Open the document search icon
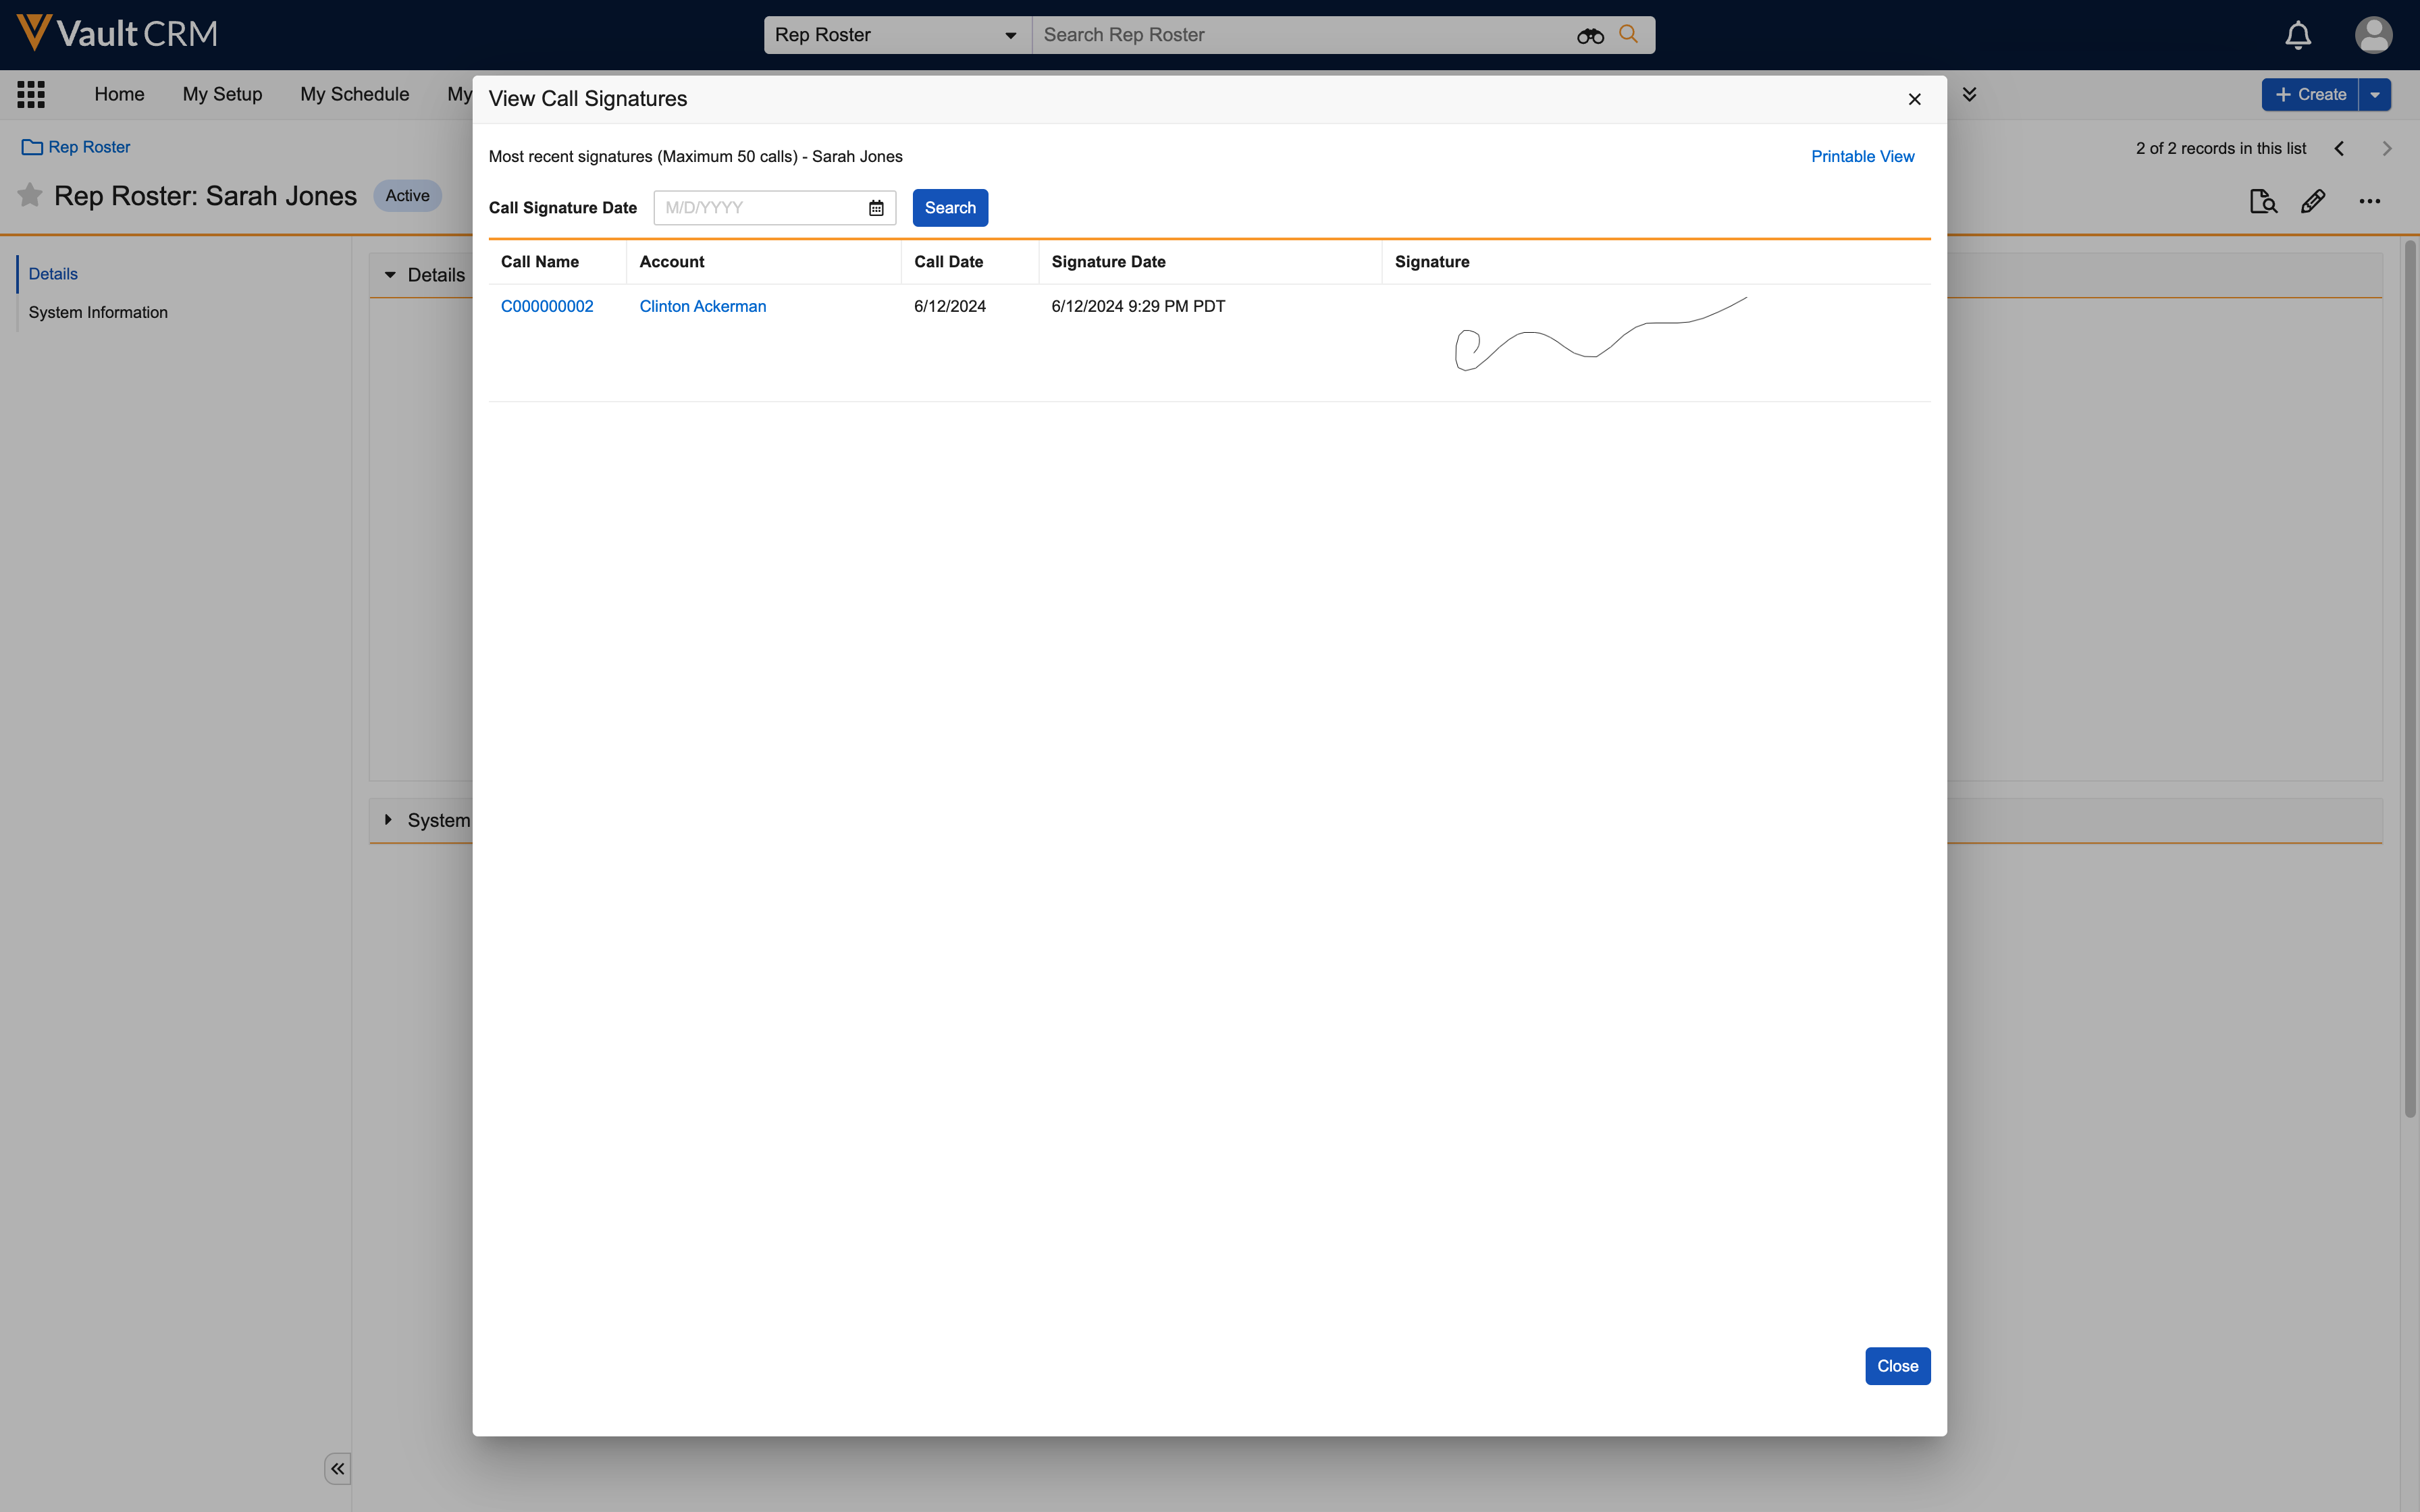 point(2263,202)
